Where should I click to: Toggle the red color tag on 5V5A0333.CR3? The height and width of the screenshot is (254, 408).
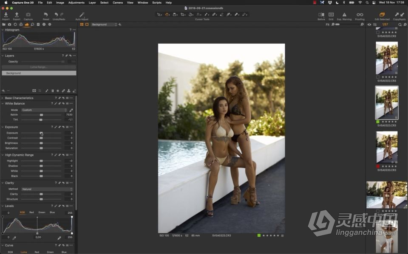coord(378,166)
